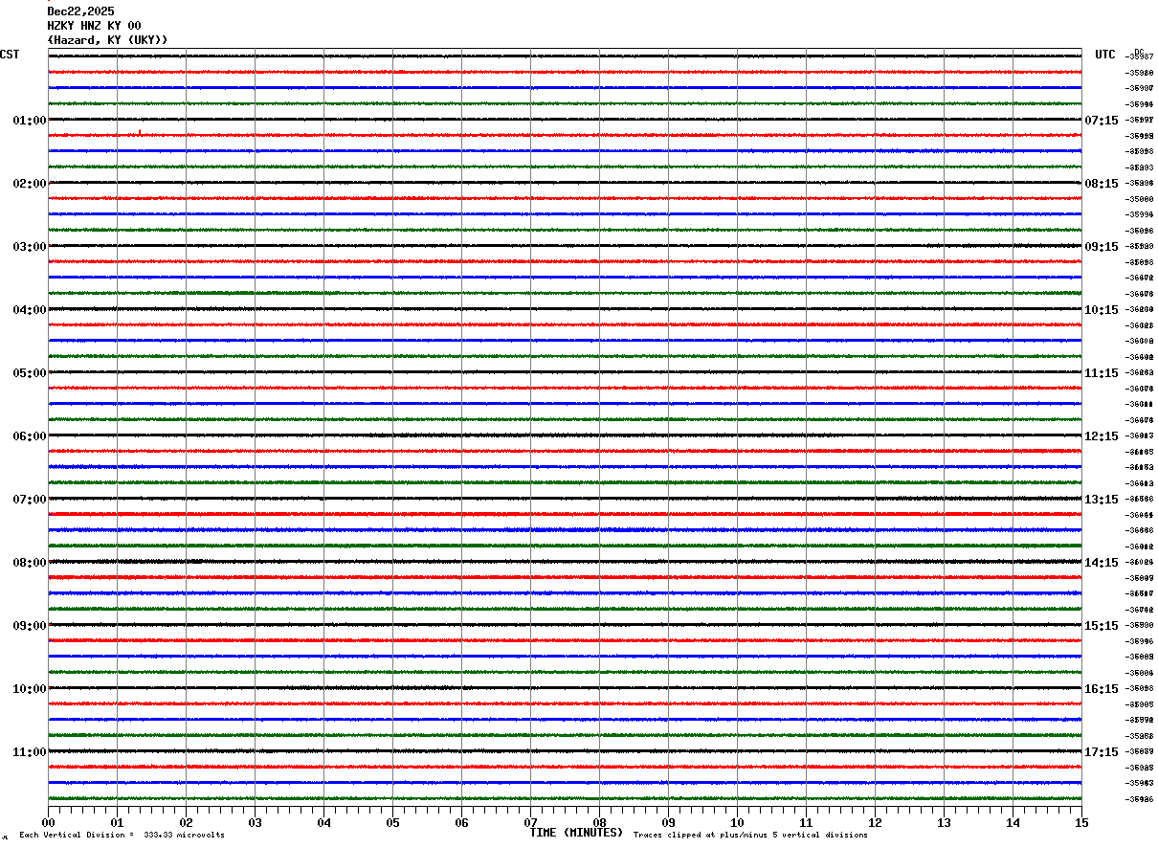Viewport: 1158px width, 848px height.
Task: Click the "Traces clipped at plus/minus 5 vertical divisions" note
Action: coord(750,836)
